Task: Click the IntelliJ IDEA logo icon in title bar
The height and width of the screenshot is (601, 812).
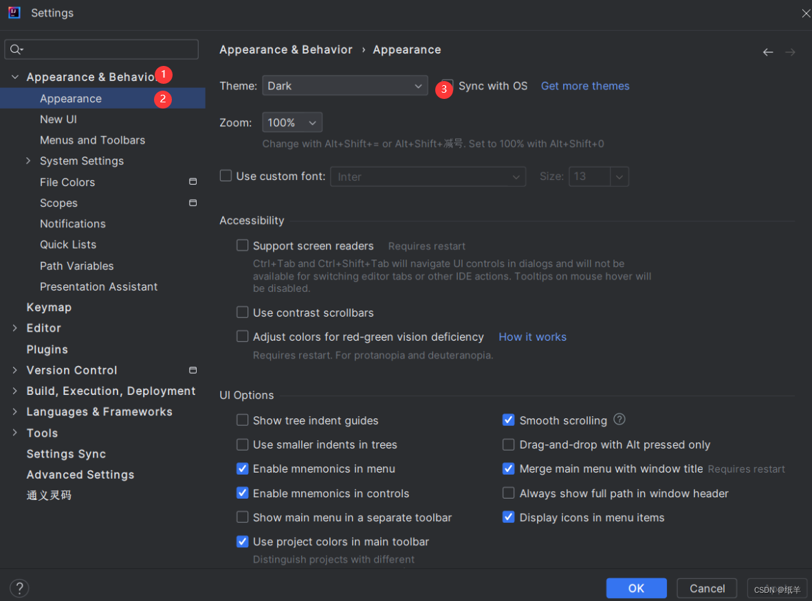Action: (14, 12)
